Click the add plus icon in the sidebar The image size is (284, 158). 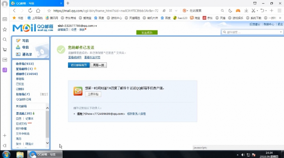point(5,135)
